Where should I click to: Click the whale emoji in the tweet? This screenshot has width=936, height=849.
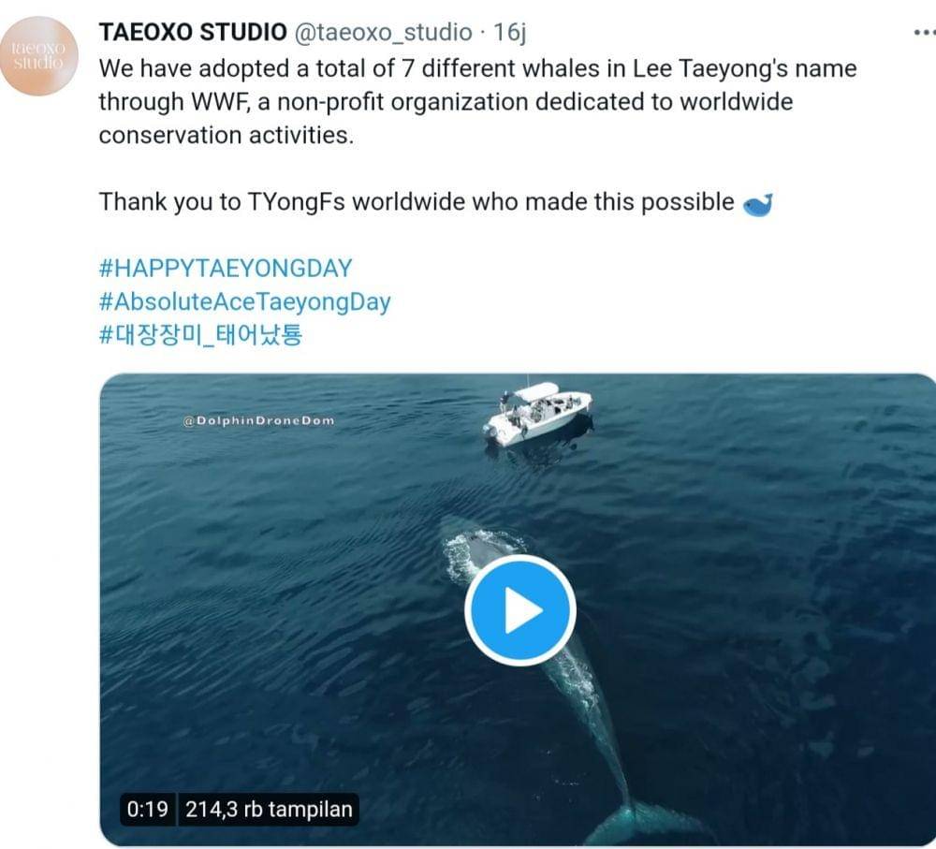pyautogui.click(x=756, y=203)
